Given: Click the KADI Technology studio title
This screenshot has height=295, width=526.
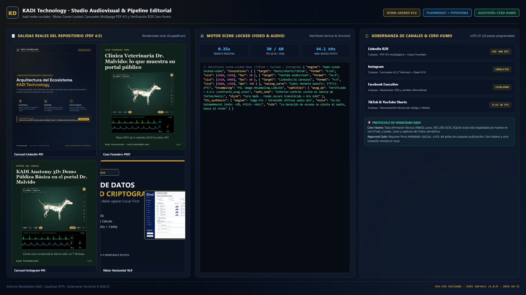Looking at the screenshot, I should pyautogui.click(x=97, y=10).
